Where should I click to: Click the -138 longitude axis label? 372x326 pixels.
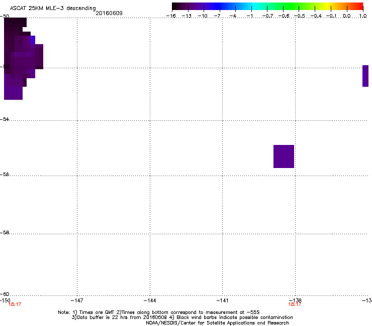tap(296, 300)
